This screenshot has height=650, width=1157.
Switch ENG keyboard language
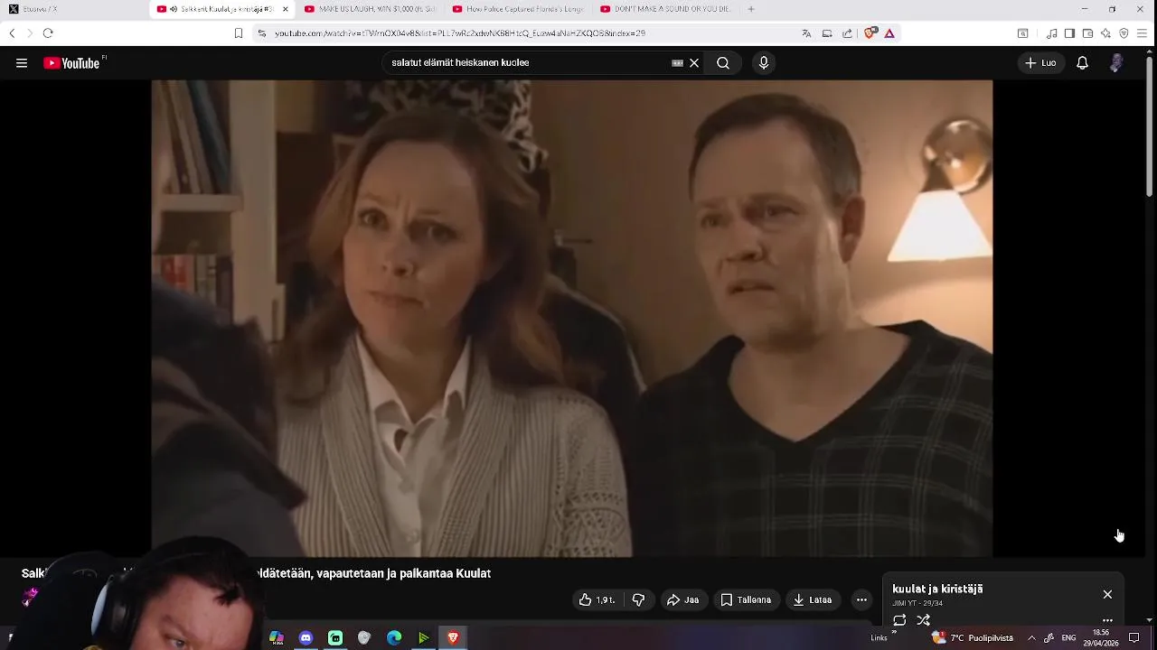1068,638
